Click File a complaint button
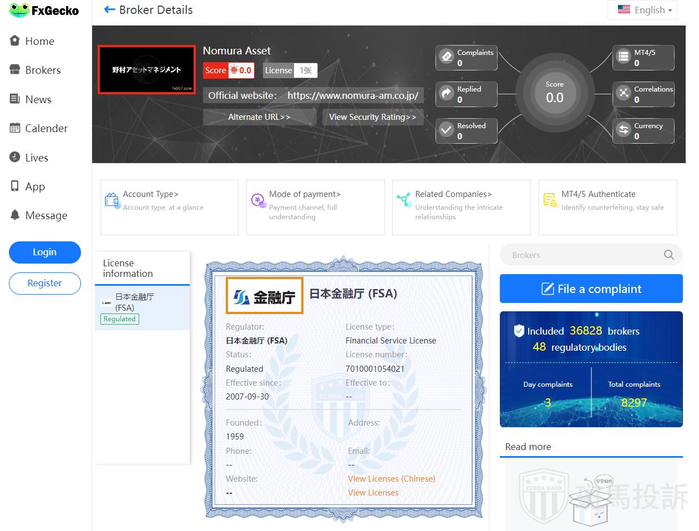699x531 pixels. tap(591, 289)
